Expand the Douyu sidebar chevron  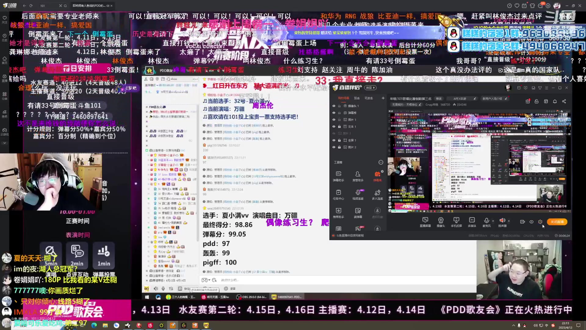[5, 143]
